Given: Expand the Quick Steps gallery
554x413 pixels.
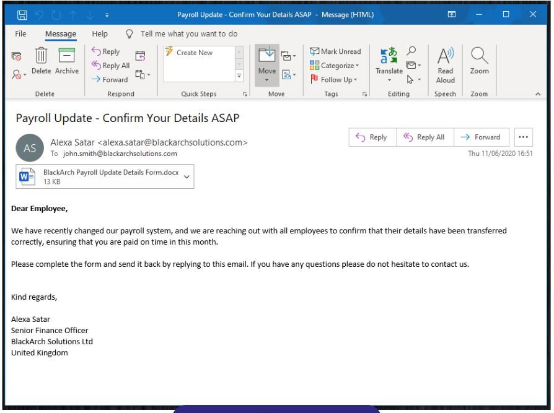Looking at the screenshot, I should coord(239,76).
